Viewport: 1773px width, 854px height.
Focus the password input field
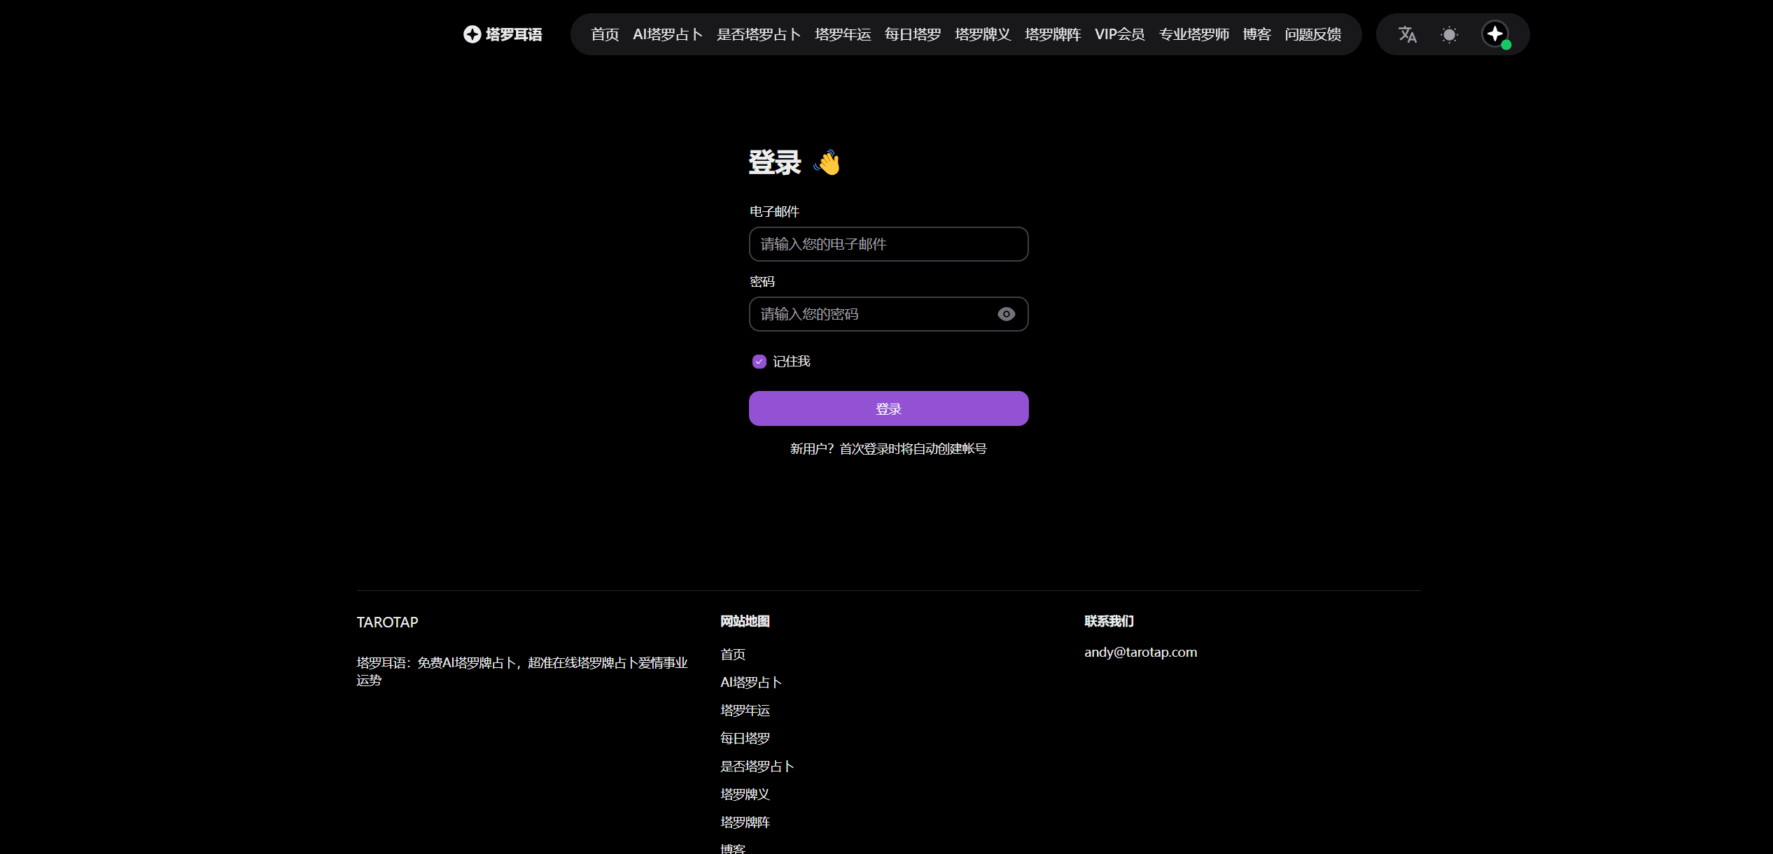coord(871,314)
